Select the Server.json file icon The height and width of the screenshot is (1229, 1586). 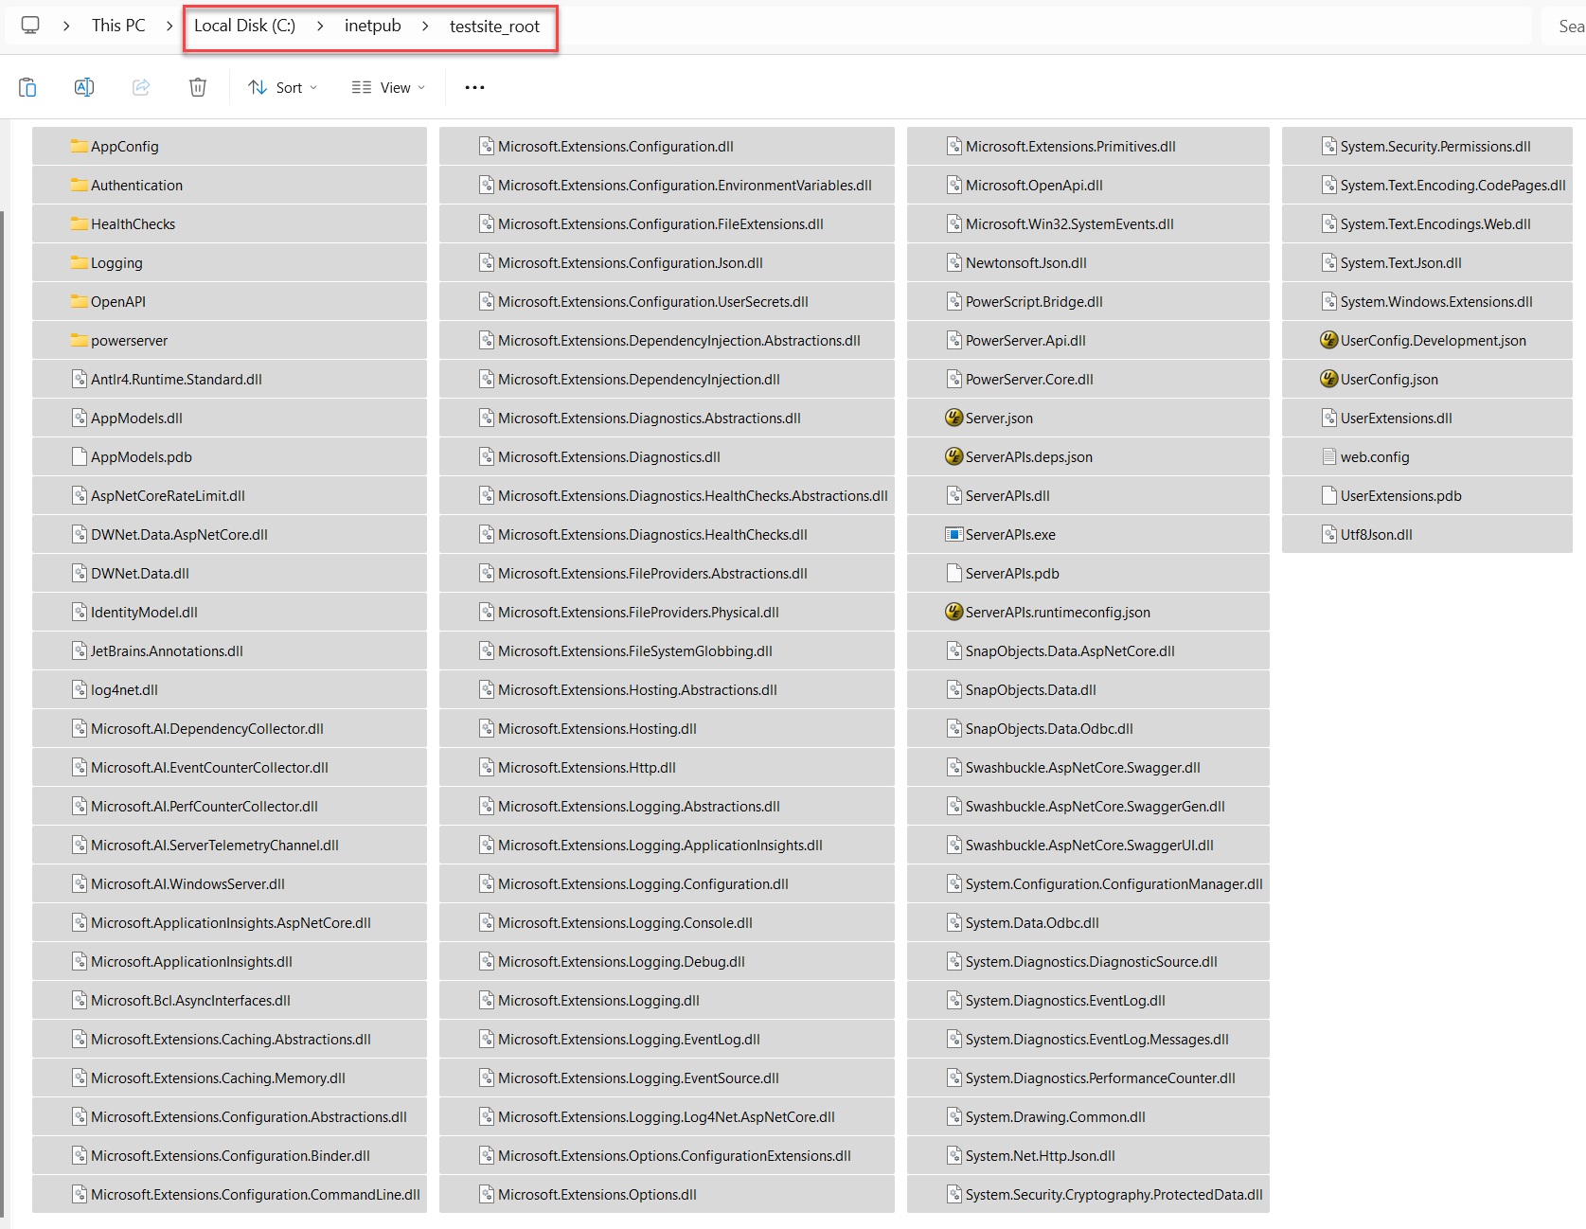(953, 419)
